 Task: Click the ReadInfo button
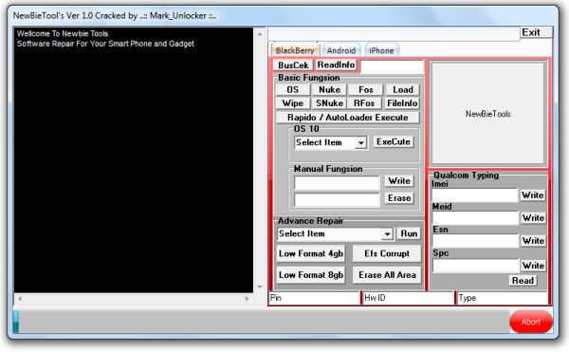[x=336, y=65]
